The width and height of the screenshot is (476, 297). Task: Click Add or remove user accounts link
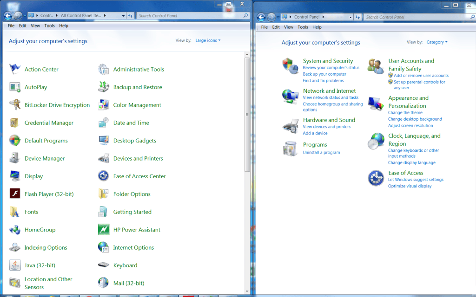click(421, 76)
